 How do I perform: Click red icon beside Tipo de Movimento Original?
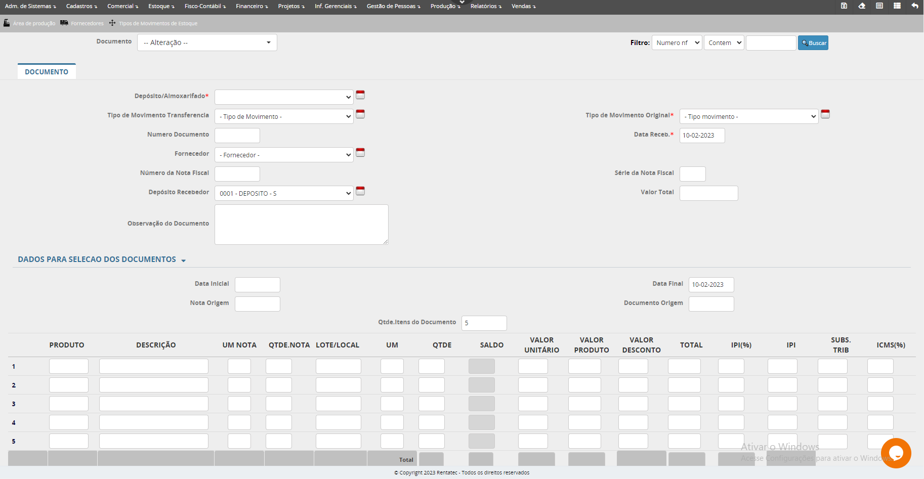point(825,114)
